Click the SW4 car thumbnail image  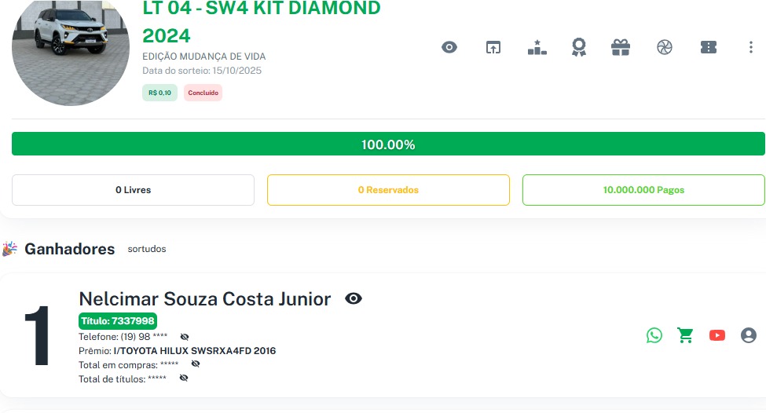point(71,53)
